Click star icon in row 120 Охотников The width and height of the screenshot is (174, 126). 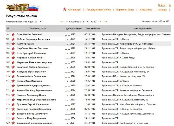coord(13,123)
